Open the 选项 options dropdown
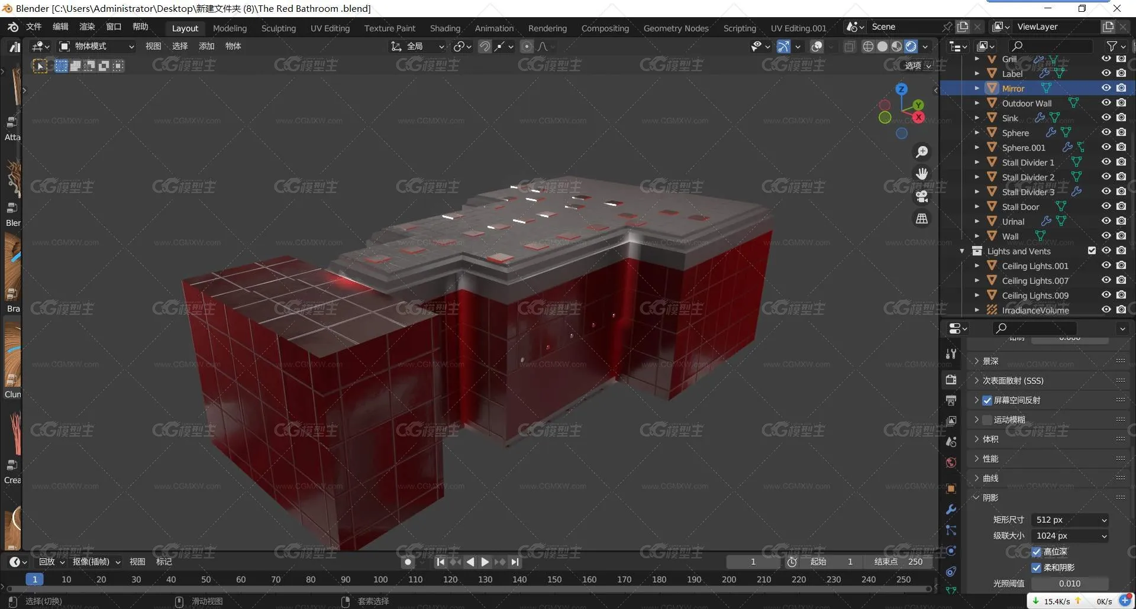Screen dimensions: 1136x609 tap(919, 66)
